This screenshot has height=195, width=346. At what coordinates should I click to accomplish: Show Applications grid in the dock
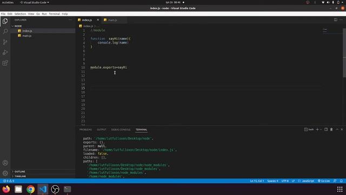[x=340, y=189]
